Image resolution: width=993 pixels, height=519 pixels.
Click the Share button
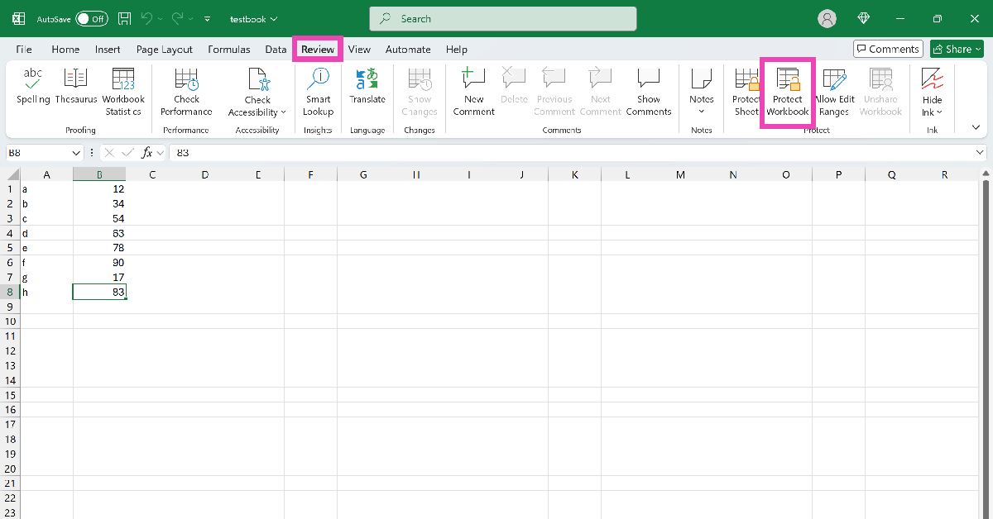point(957,49)
